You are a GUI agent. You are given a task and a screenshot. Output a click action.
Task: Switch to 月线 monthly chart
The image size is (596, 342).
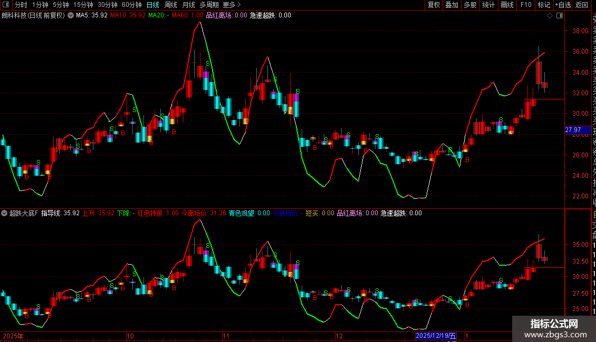click(x=188, y=5)
